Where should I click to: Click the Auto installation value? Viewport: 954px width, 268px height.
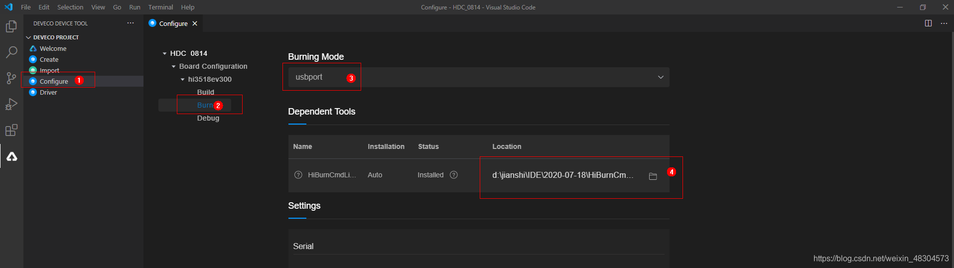375,175
